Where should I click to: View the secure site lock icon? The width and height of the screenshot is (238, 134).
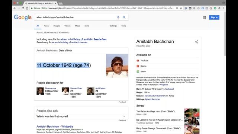(32, 8)
